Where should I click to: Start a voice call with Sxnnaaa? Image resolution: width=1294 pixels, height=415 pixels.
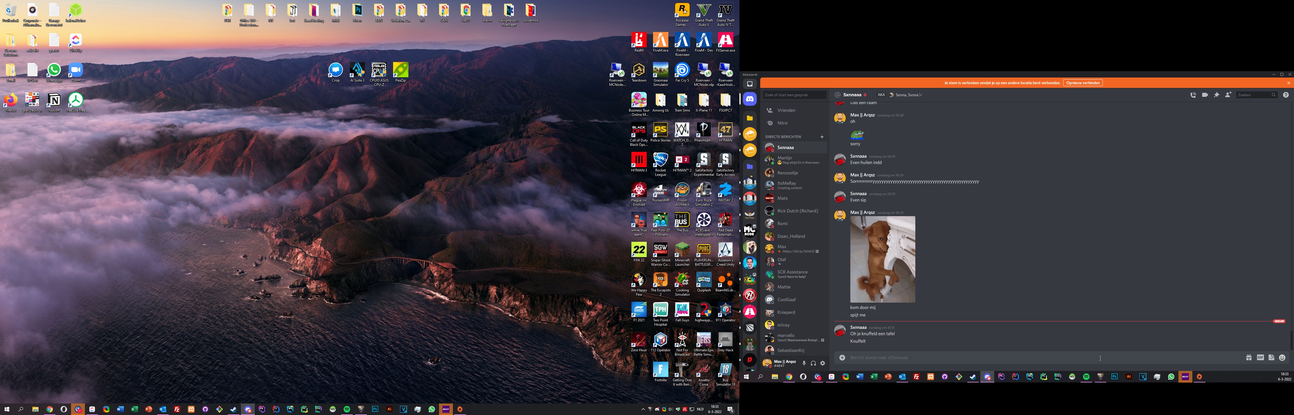pyautogui.click(x=1193, y=95)
